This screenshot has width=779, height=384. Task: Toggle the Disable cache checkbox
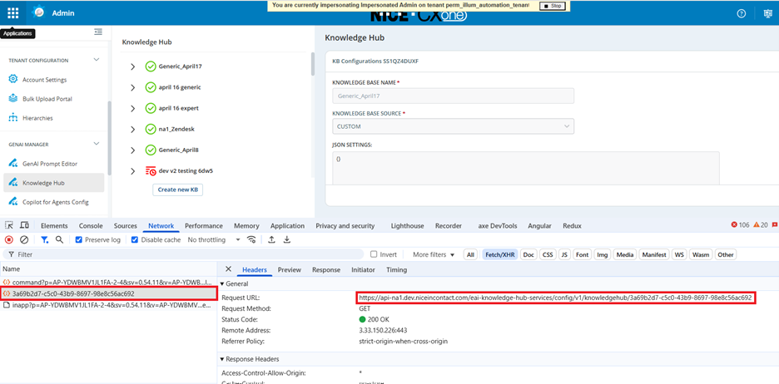click(x=136, y=240)
